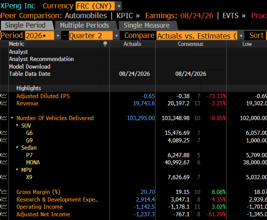Viewport: 267px width, 220px height.
Task: Open chart icon for Number Of Vehicles Delivered
Action: point(4,118)
